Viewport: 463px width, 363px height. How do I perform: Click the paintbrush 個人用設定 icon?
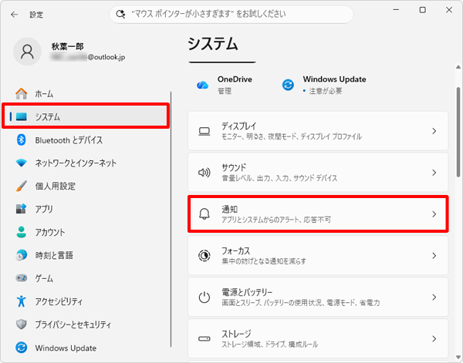22,186
